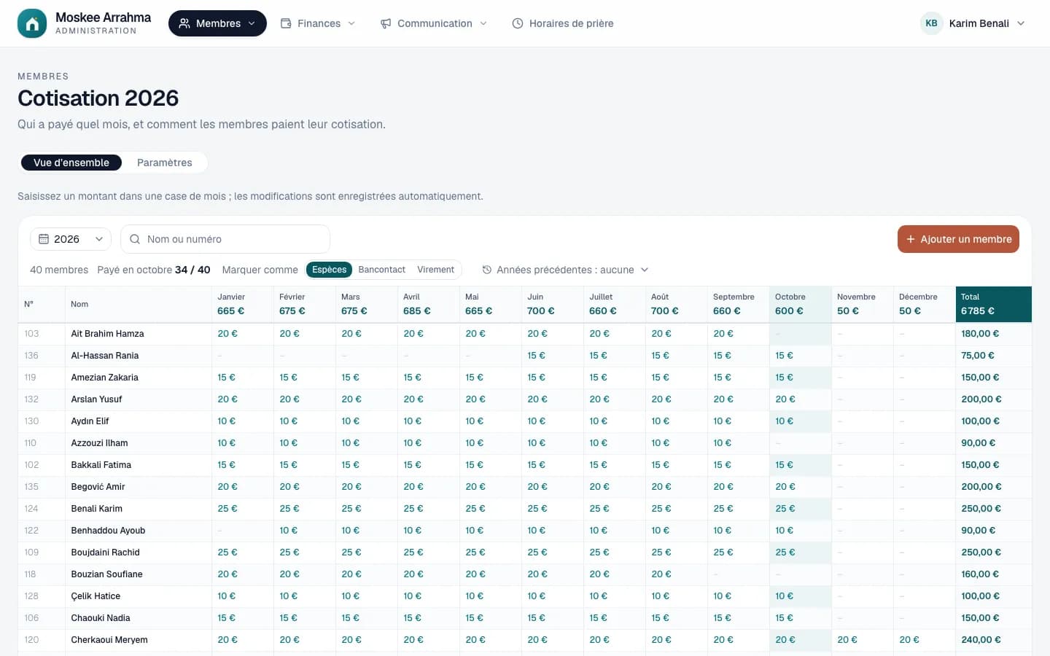Click Bouzian Soufiane's empty Septembre cell

coord(738,574)
